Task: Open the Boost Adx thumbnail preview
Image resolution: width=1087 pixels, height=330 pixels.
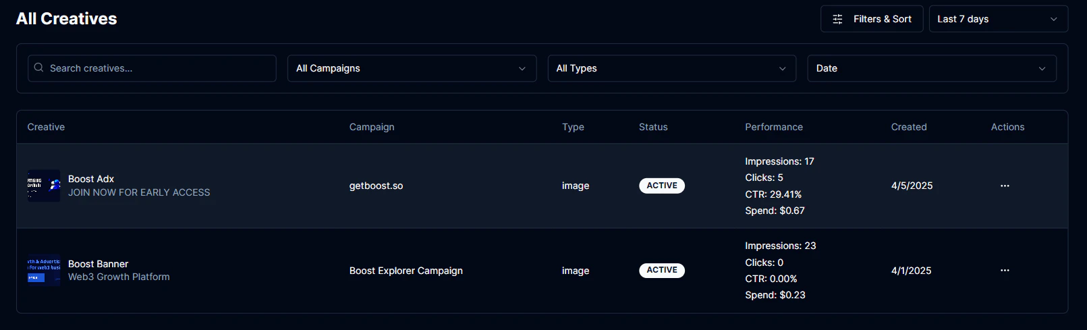Action: [x=44, y=186]
